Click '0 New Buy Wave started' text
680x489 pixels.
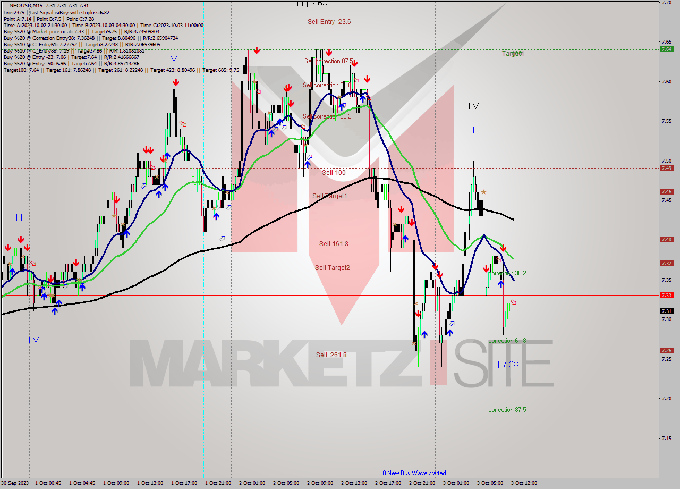coord(414,473)
